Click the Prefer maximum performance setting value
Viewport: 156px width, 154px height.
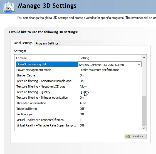pos(99,70)
